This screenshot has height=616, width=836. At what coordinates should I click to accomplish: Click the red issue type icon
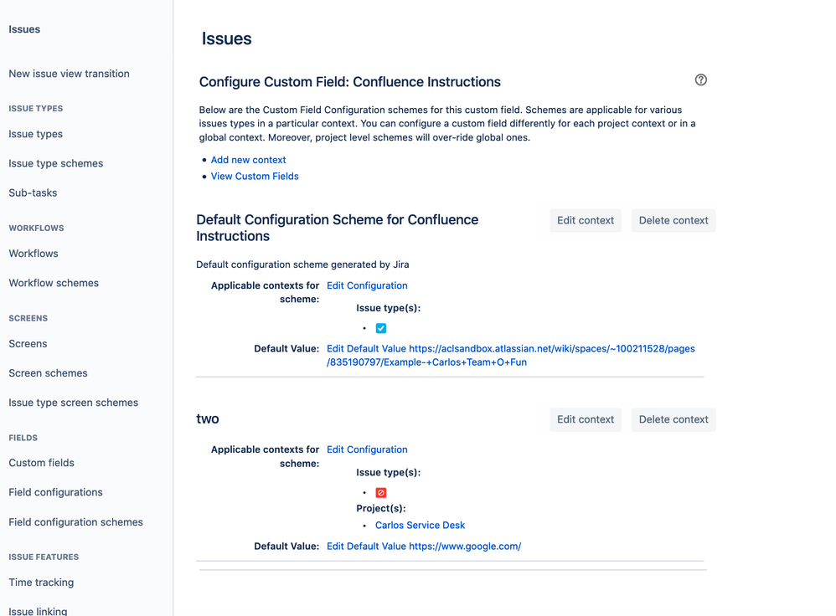point(381,493)
